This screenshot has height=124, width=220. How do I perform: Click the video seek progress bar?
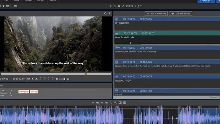pos(56,74)
